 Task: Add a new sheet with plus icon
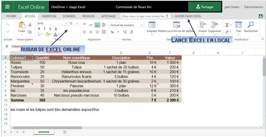64,132
